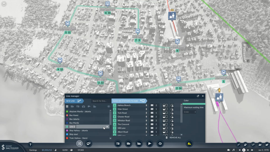Image resolution: width=270 pixels, height=152 pixels.
Task: Open the vehicle manager in bottom bar
Action: point(88,144)
